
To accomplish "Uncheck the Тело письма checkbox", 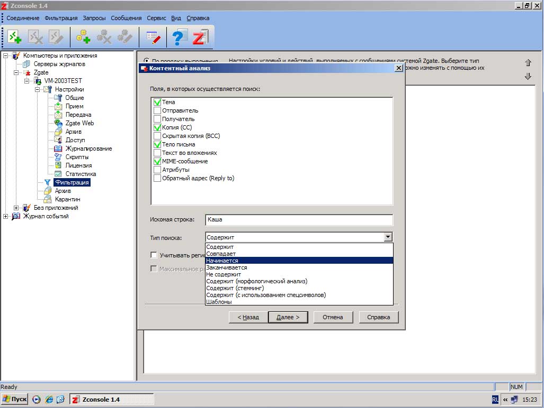I will click(x=157, y=144).
